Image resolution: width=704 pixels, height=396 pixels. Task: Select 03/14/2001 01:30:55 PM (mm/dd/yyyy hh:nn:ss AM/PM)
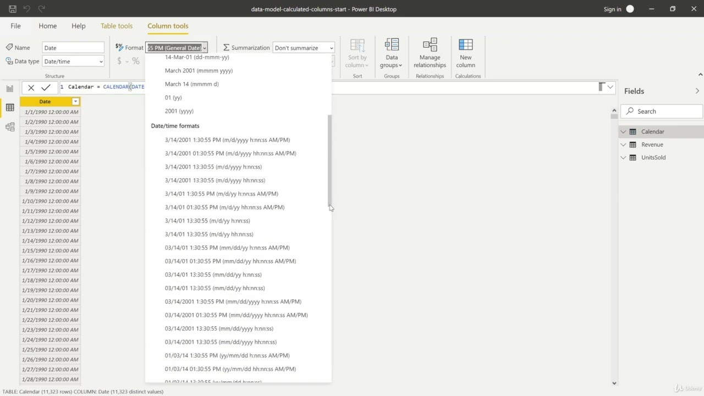[238, 315]
